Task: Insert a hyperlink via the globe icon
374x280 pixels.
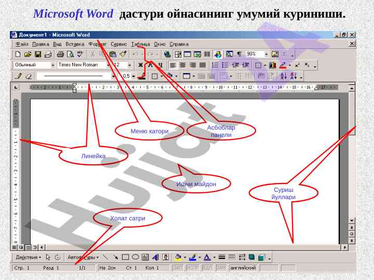Action: point(167,54)
